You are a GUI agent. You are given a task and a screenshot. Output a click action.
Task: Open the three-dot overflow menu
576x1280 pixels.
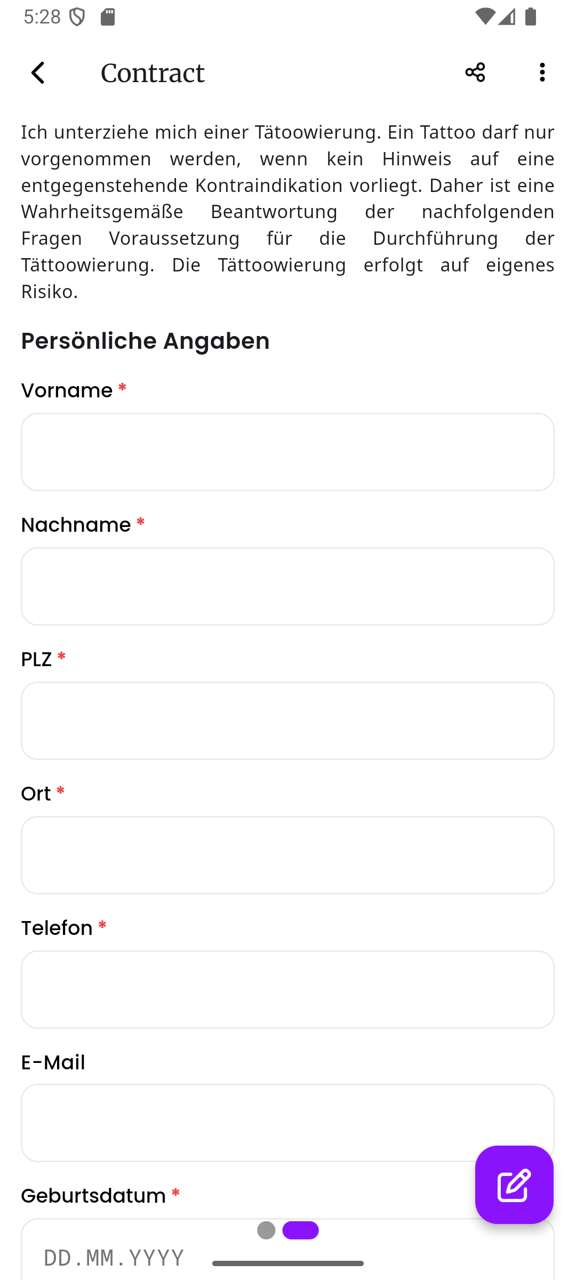(x=542, y=72)
